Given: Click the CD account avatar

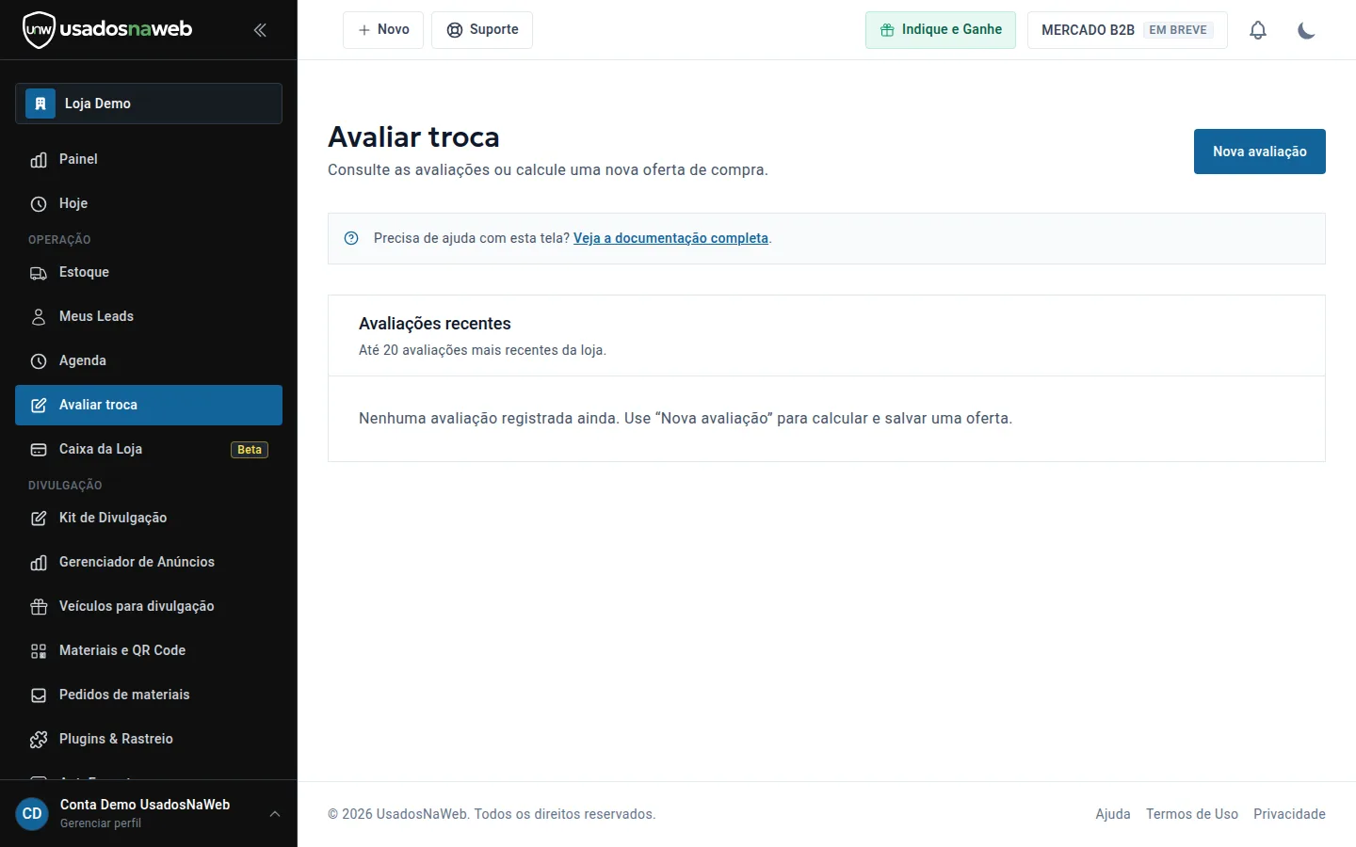Looking at the screenshot, I should [x=32, y=814].
